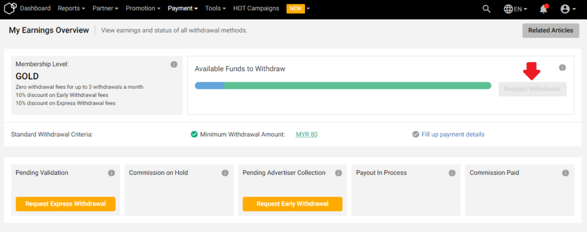Screen dimensions: 587x232
Task: Go to the Dashboard page
Action: 35,8
